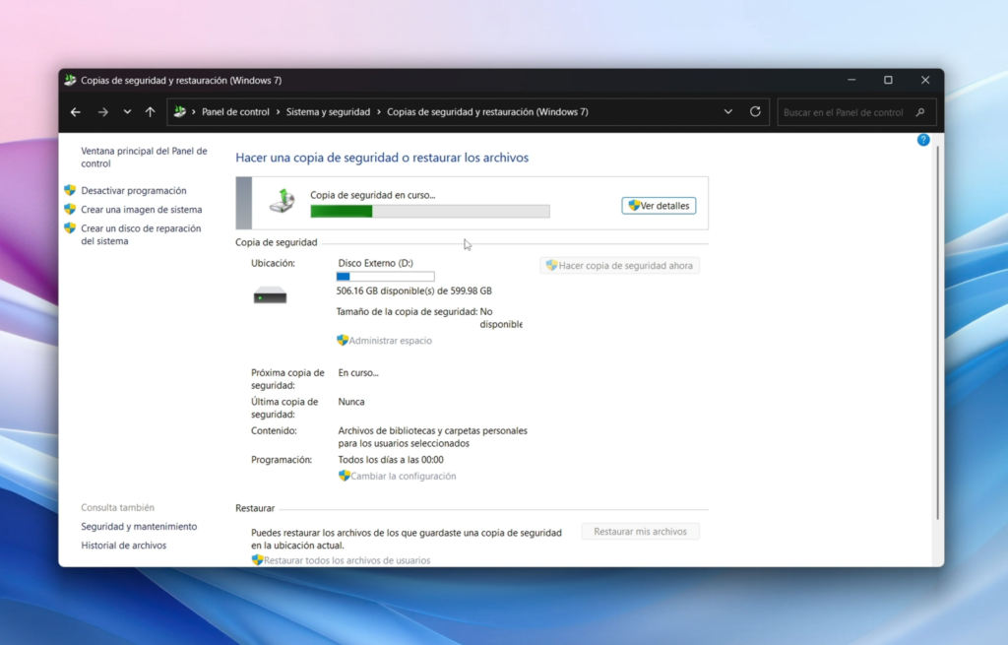Click the backup progress bar
Viewport: 1008px width, 645px height.
[x=430, y=211]
